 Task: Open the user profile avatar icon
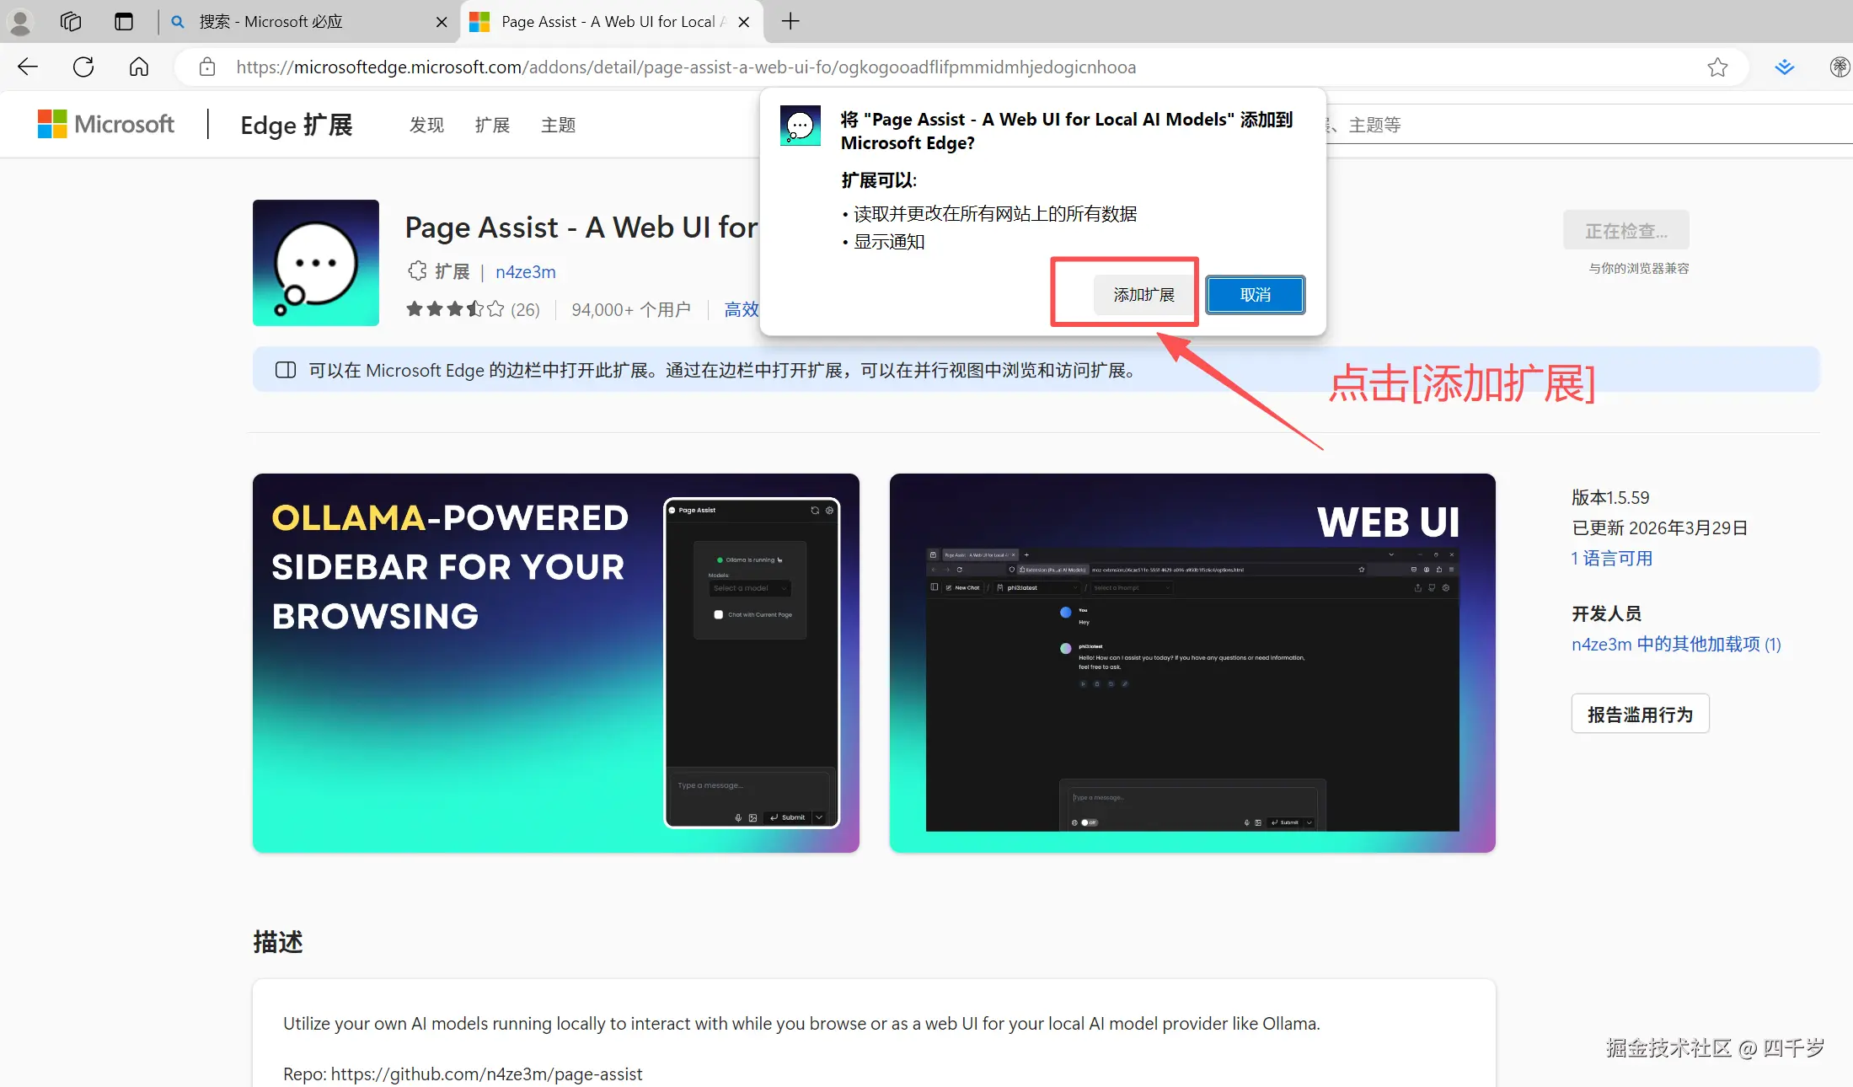point(20,22)
